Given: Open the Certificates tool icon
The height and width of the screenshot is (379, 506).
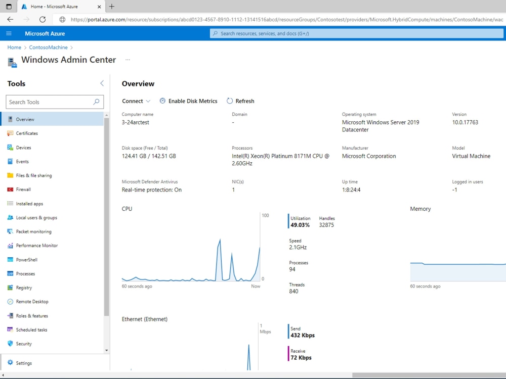Looking at the screenshot, I should coord(10,133).
